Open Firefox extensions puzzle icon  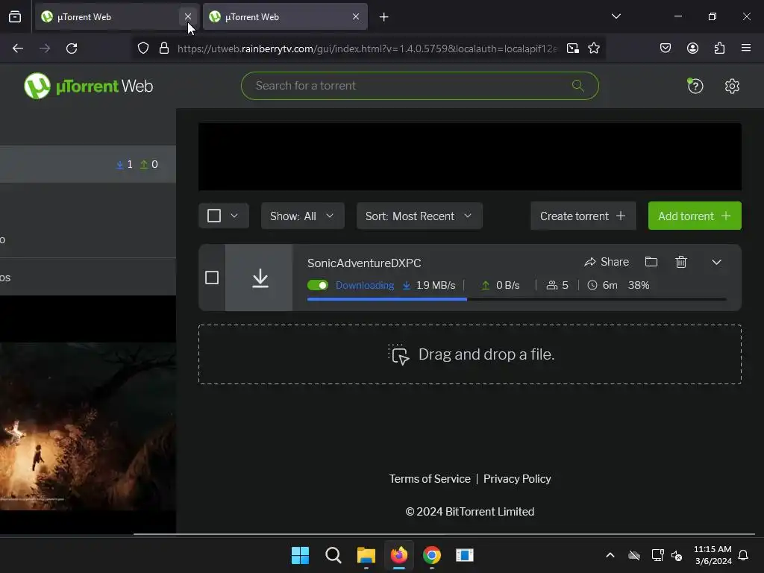(x=719, y=48)
